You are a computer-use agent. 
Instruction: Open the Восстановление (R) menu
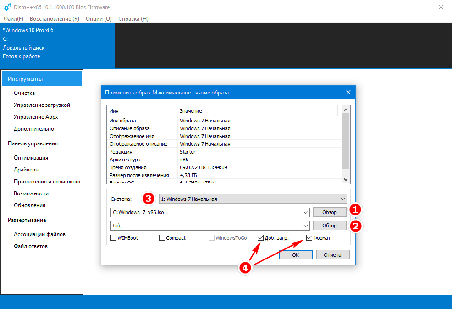pyautogui.click(x=55, y=19)
